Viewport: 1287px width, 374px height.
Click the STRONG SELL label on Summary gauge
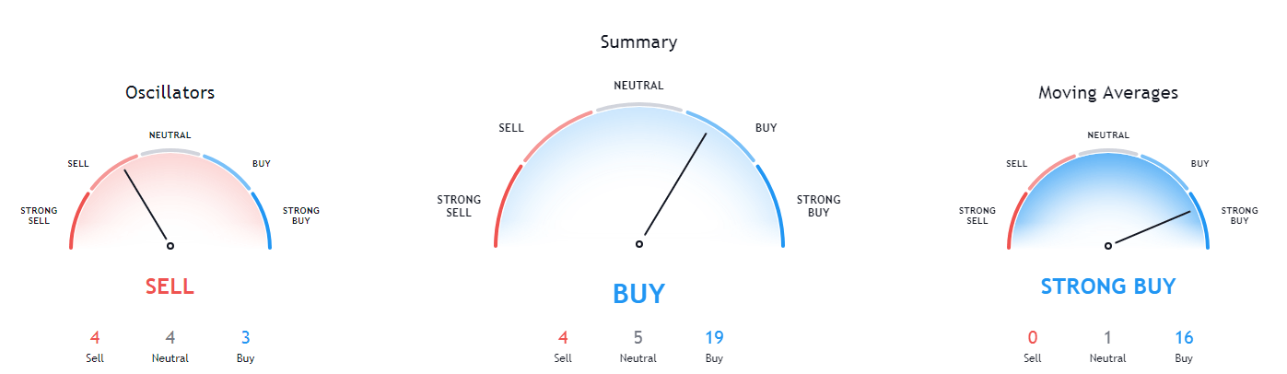454,206
